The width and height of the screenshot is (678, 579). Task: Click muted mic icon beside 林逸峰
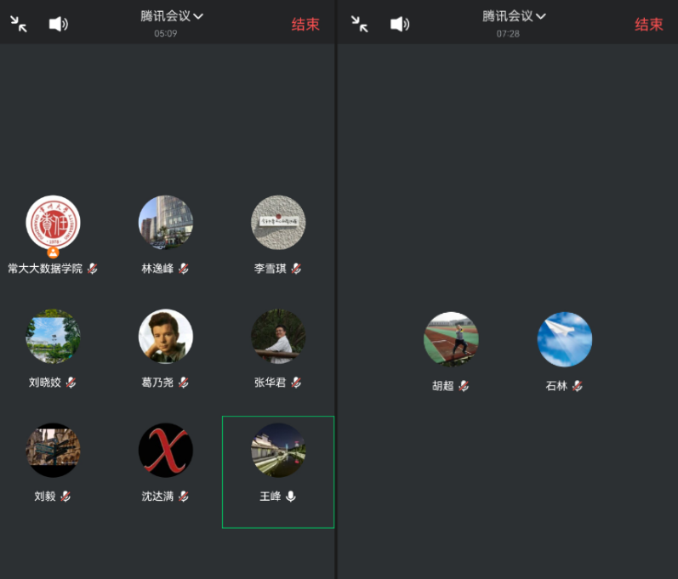(x=184, y=269)
